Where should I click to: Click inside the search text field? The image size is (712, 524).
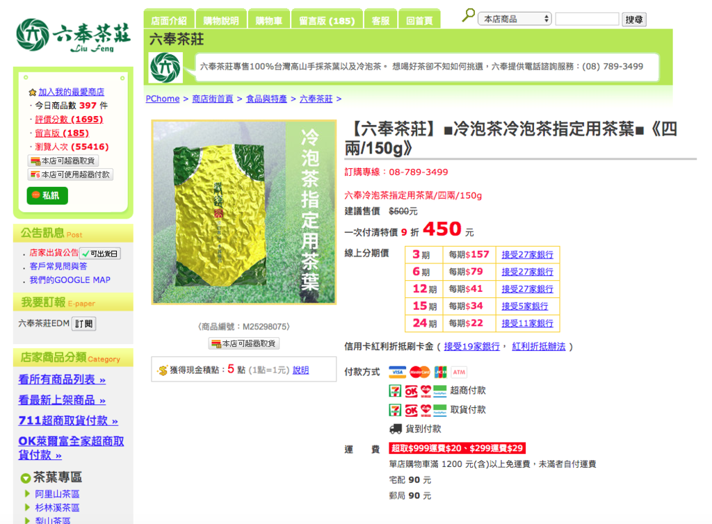(x=588, y=19)
